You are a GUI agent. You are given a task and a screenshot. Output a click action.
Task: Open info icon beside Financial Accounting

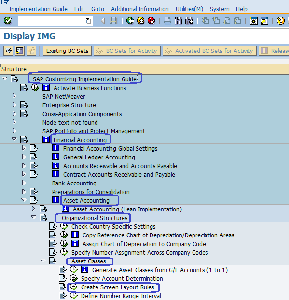pyautogui.click(x=46, y=139)
